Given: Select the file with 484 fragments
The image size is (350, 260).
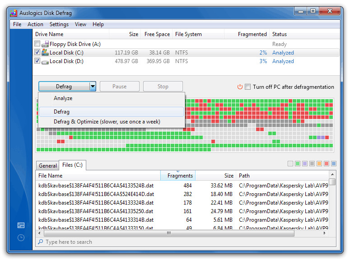Looking at the screenshot, I should click(182, 185).
